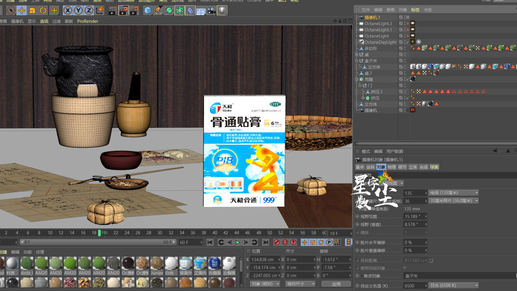Click the record active objects button
Viewport: 517px width, 291px height.
277,242
